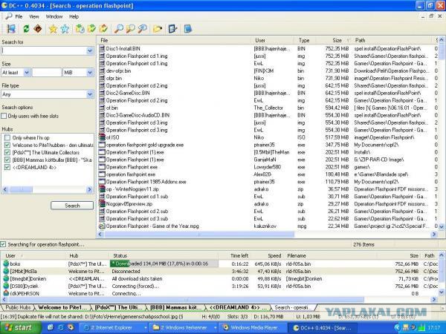Open Windows Verkenner taskbar button
The image size is (446, 334).
(182, 327)
